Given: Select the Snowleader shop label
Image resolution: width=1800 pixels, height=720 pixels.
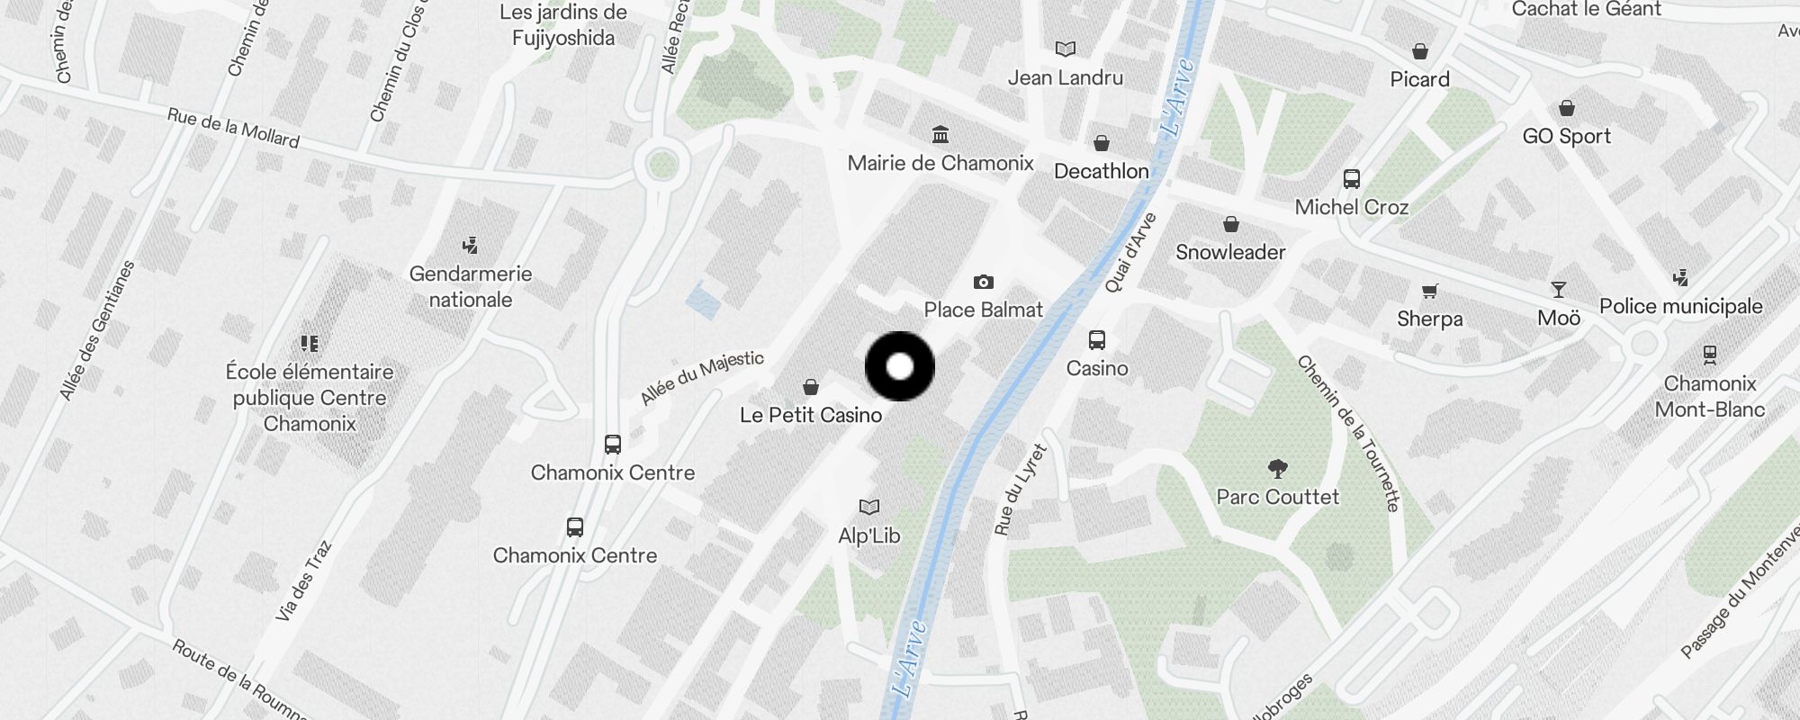Looking at the screenshot, I should pyautogui.click(x=1230, y=252).
